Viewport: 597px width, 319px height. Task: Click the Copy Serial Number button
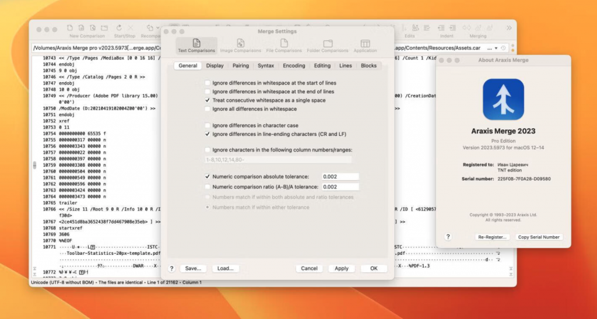tap(539, 237)
